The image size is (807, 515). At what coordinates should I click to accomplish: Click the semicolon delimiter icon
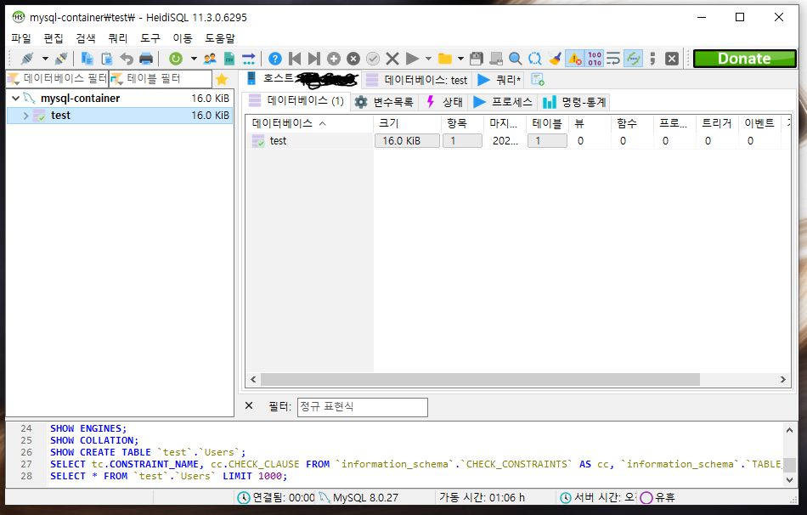(x=652, y=59)
